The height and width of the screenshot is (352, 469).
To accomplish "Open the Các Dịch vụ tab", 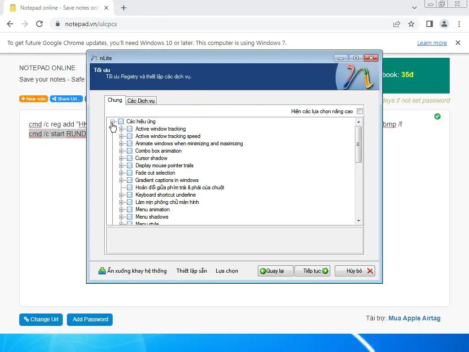I will point(141,101).
